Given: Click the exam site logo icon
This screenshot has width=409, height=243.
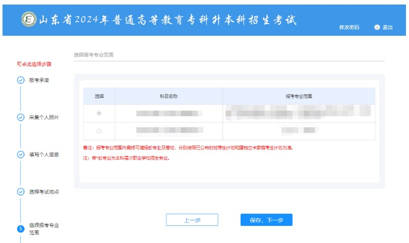Looking at the screenshot, I should pos(28,20).
